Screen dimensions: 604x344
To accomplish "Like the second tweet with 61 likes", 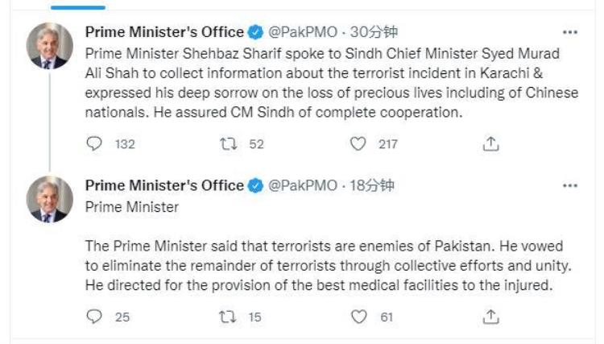I will pyautogui.click(x=359, y=317).
